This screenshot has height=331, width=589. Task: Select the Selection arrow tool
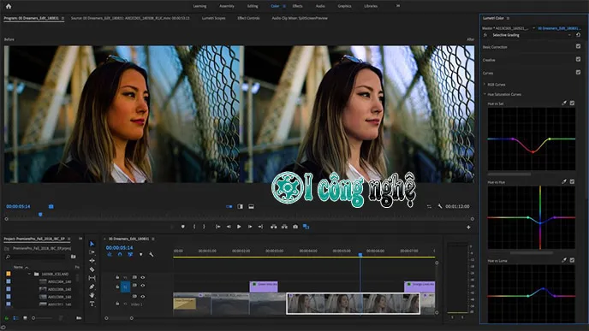[92, 244]
